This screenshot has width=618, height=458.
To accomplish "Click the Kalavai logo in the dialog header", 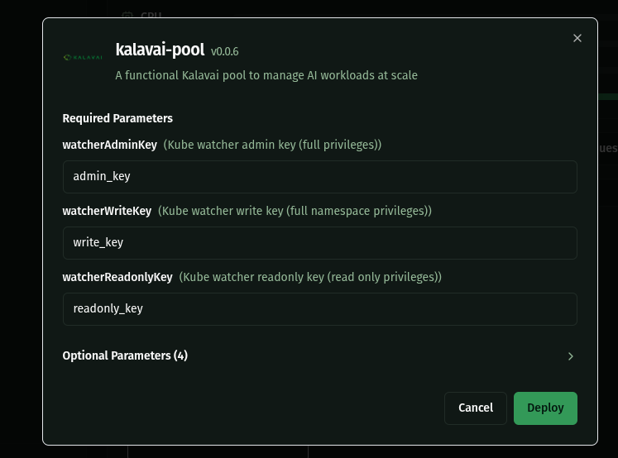I will [83, 58].
